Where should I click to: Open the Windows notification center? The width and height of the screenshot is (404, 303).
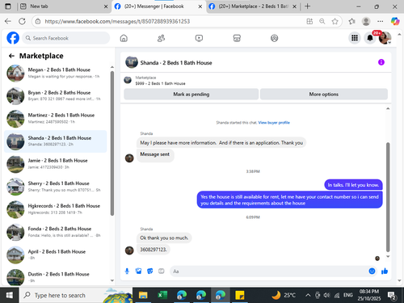[392, 296]
